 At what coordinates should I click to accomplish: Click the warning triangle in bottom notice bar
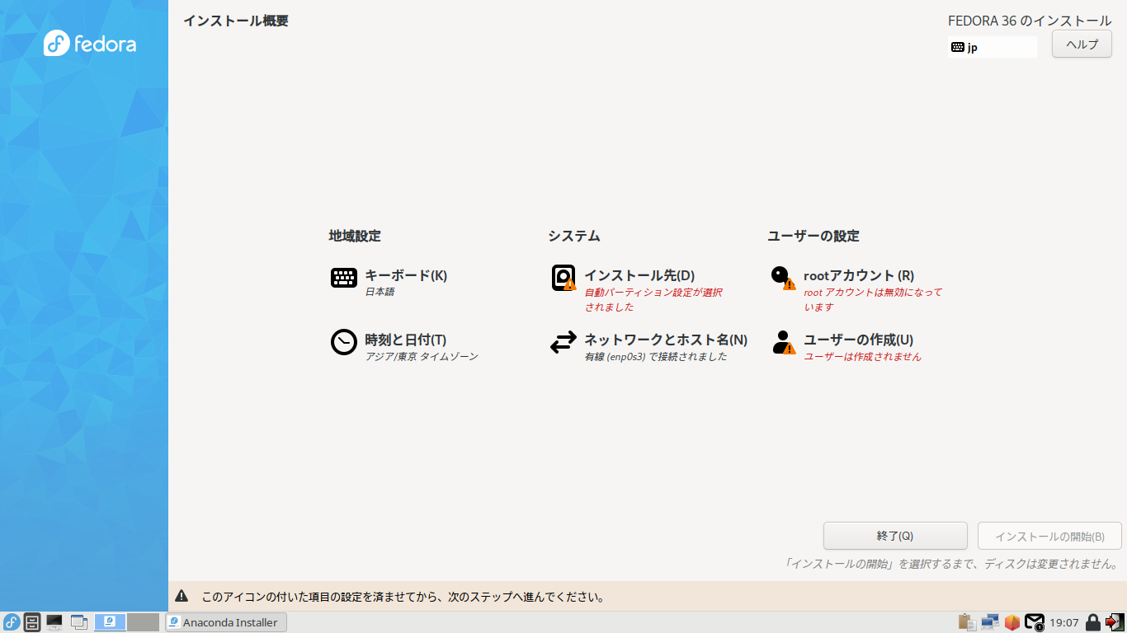[x=182, y=596]
